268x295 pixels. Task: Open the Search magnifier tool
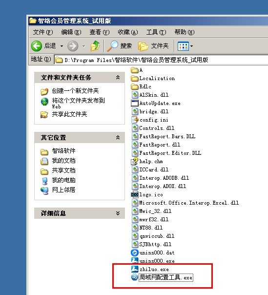120,46
